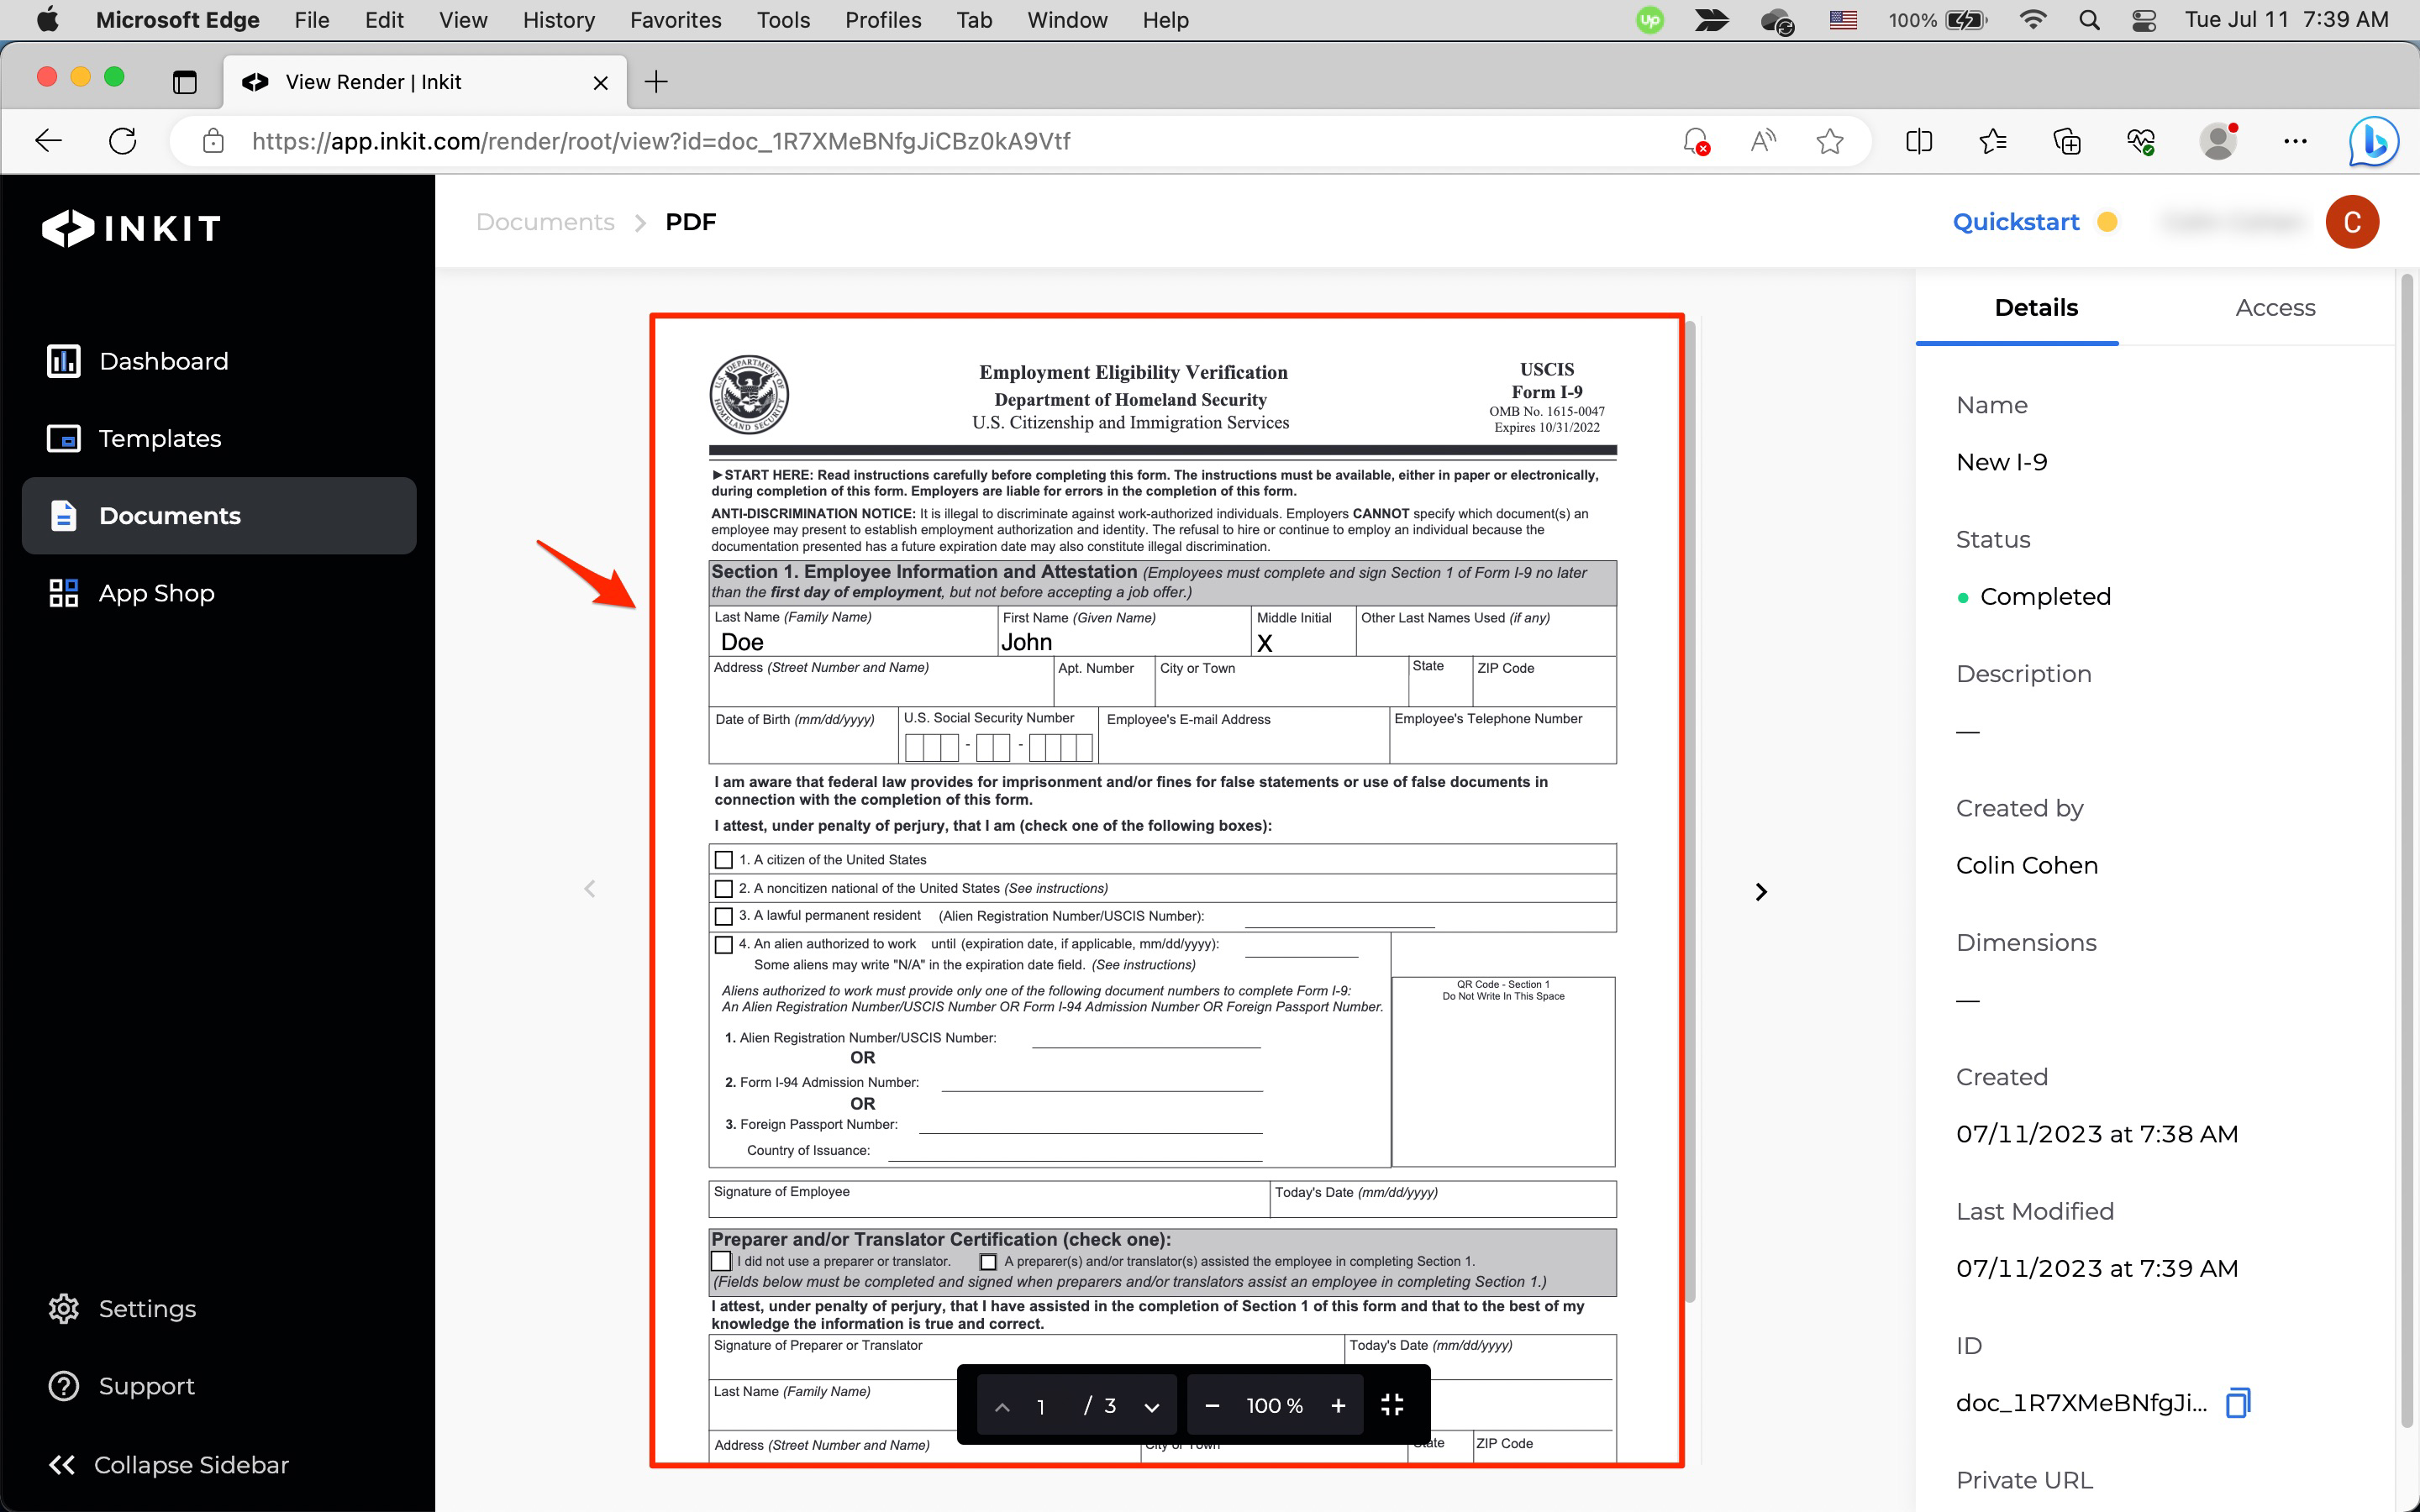The image size is (2420, 1512).
Task: Check 'A lawful permanent resident' checkbox
Action: pos(724,916)
